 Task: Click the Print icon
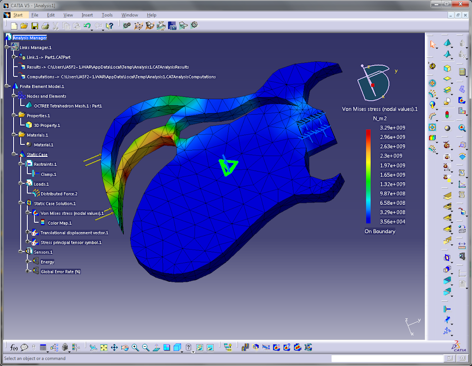point(45,25)
